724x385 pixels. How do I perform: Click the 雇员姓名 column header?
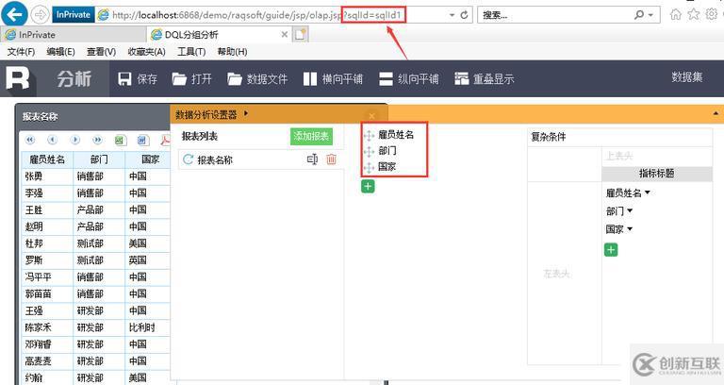(x=47, y=159)
